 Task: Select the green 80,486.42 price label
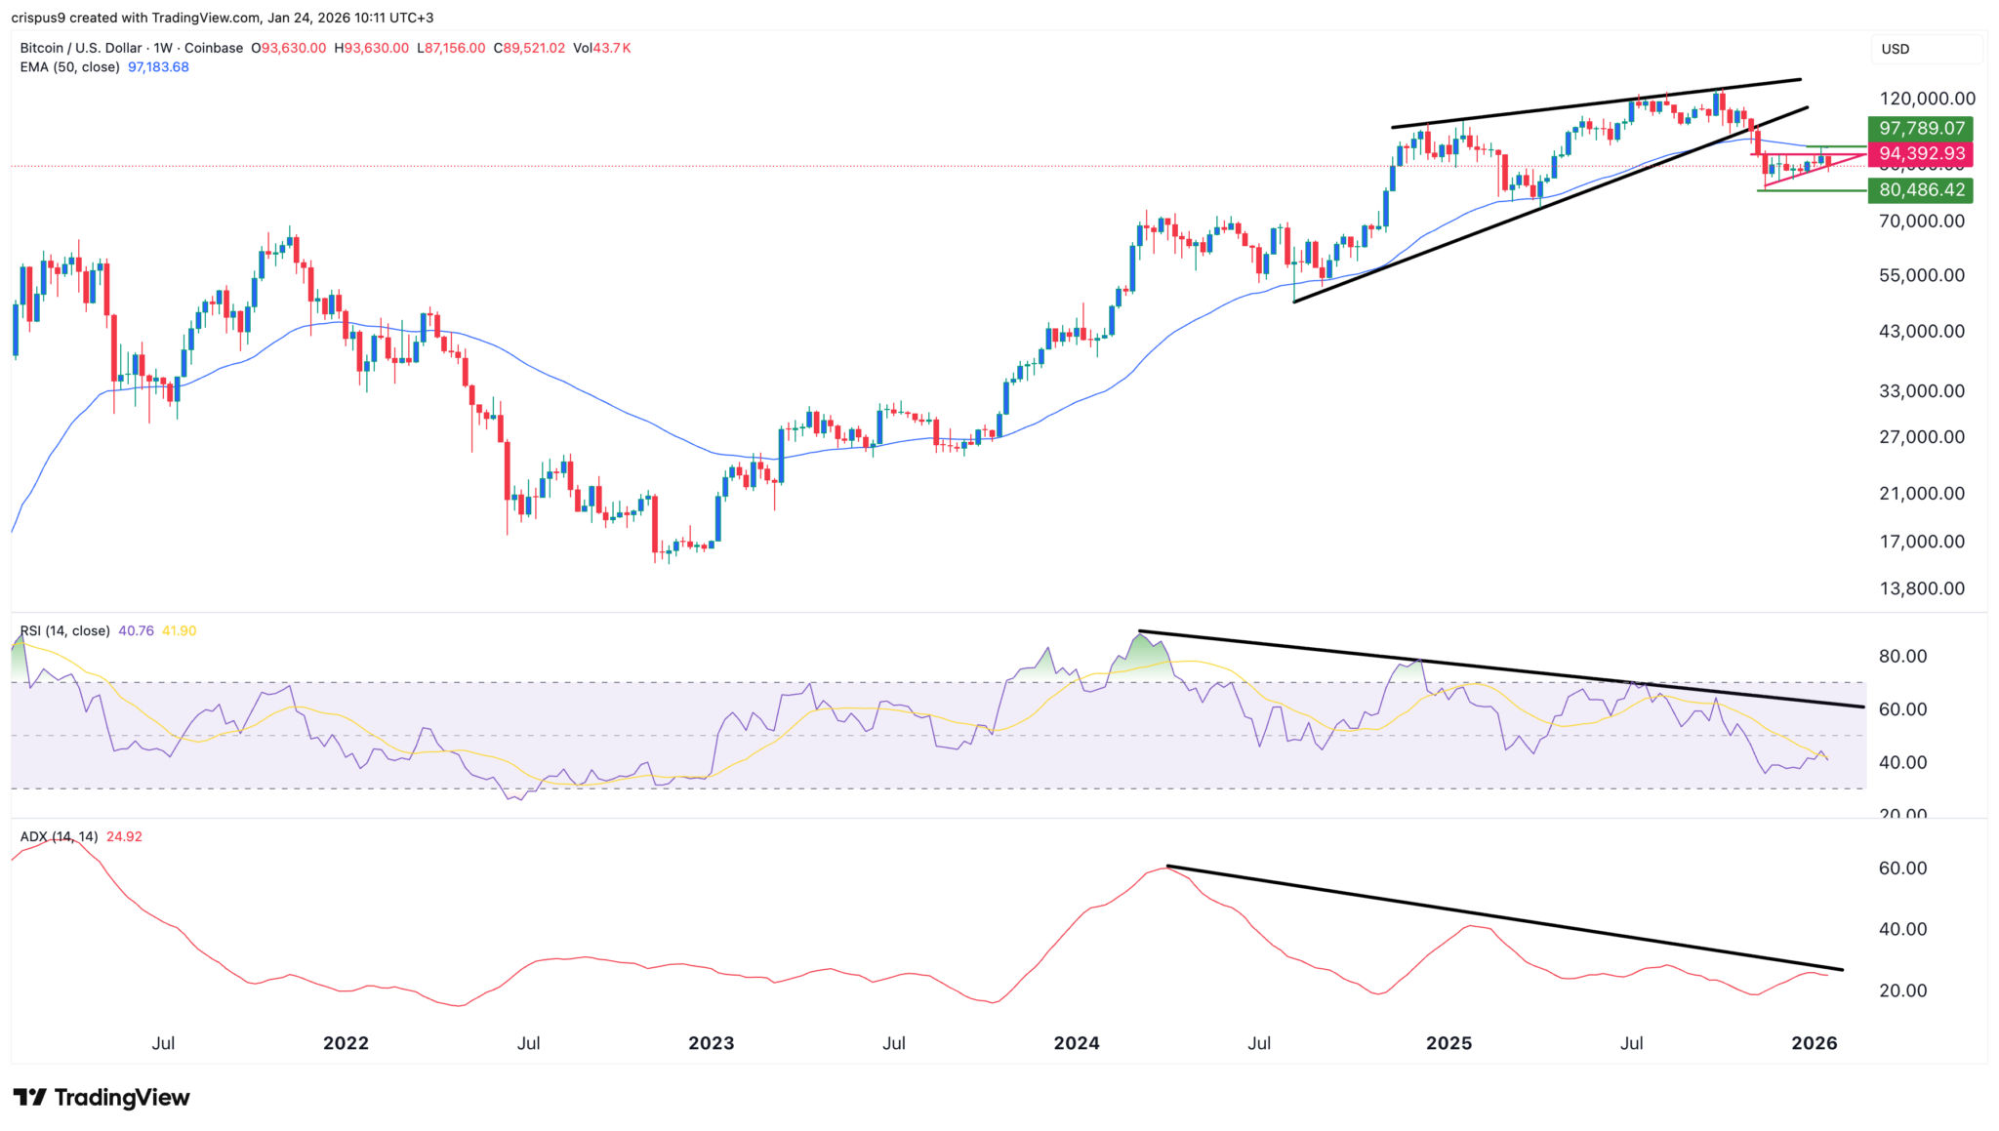(x=1921, y=190)
